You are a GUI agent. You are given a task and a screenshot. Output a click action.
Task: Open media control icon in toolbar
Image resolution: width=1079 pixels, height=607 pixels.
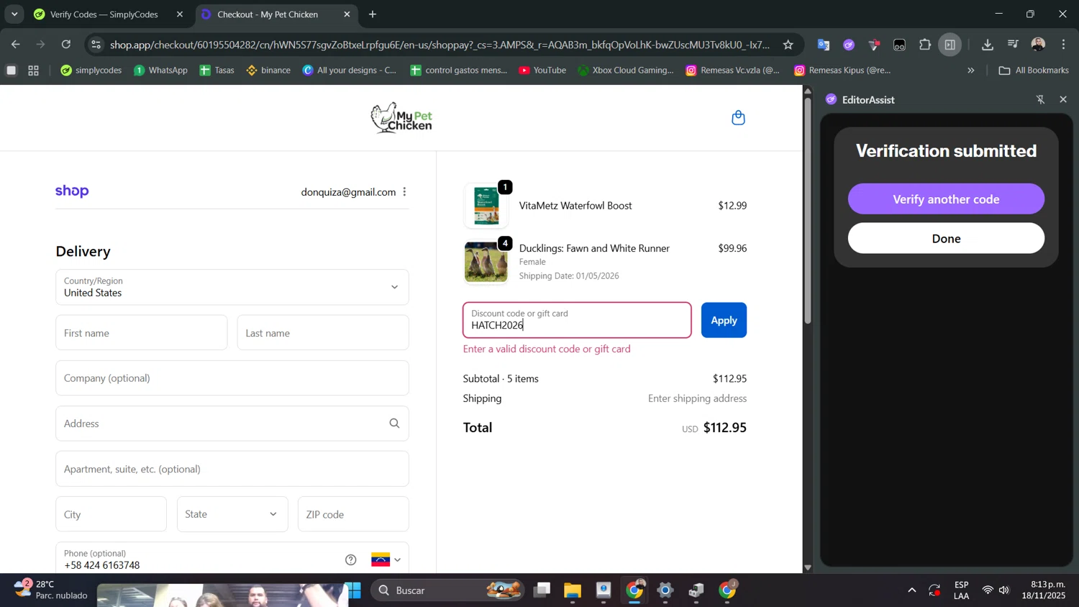(1013, 45)
